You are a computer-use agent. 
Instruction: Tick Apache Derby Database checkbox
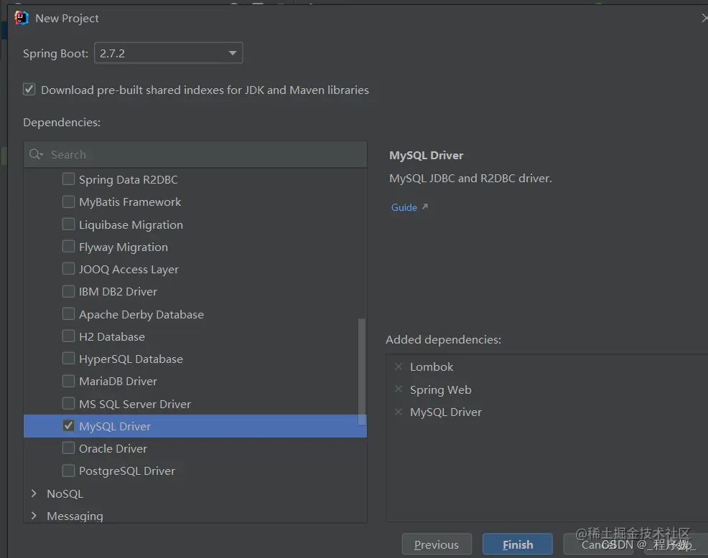click(x=68, y=313)
